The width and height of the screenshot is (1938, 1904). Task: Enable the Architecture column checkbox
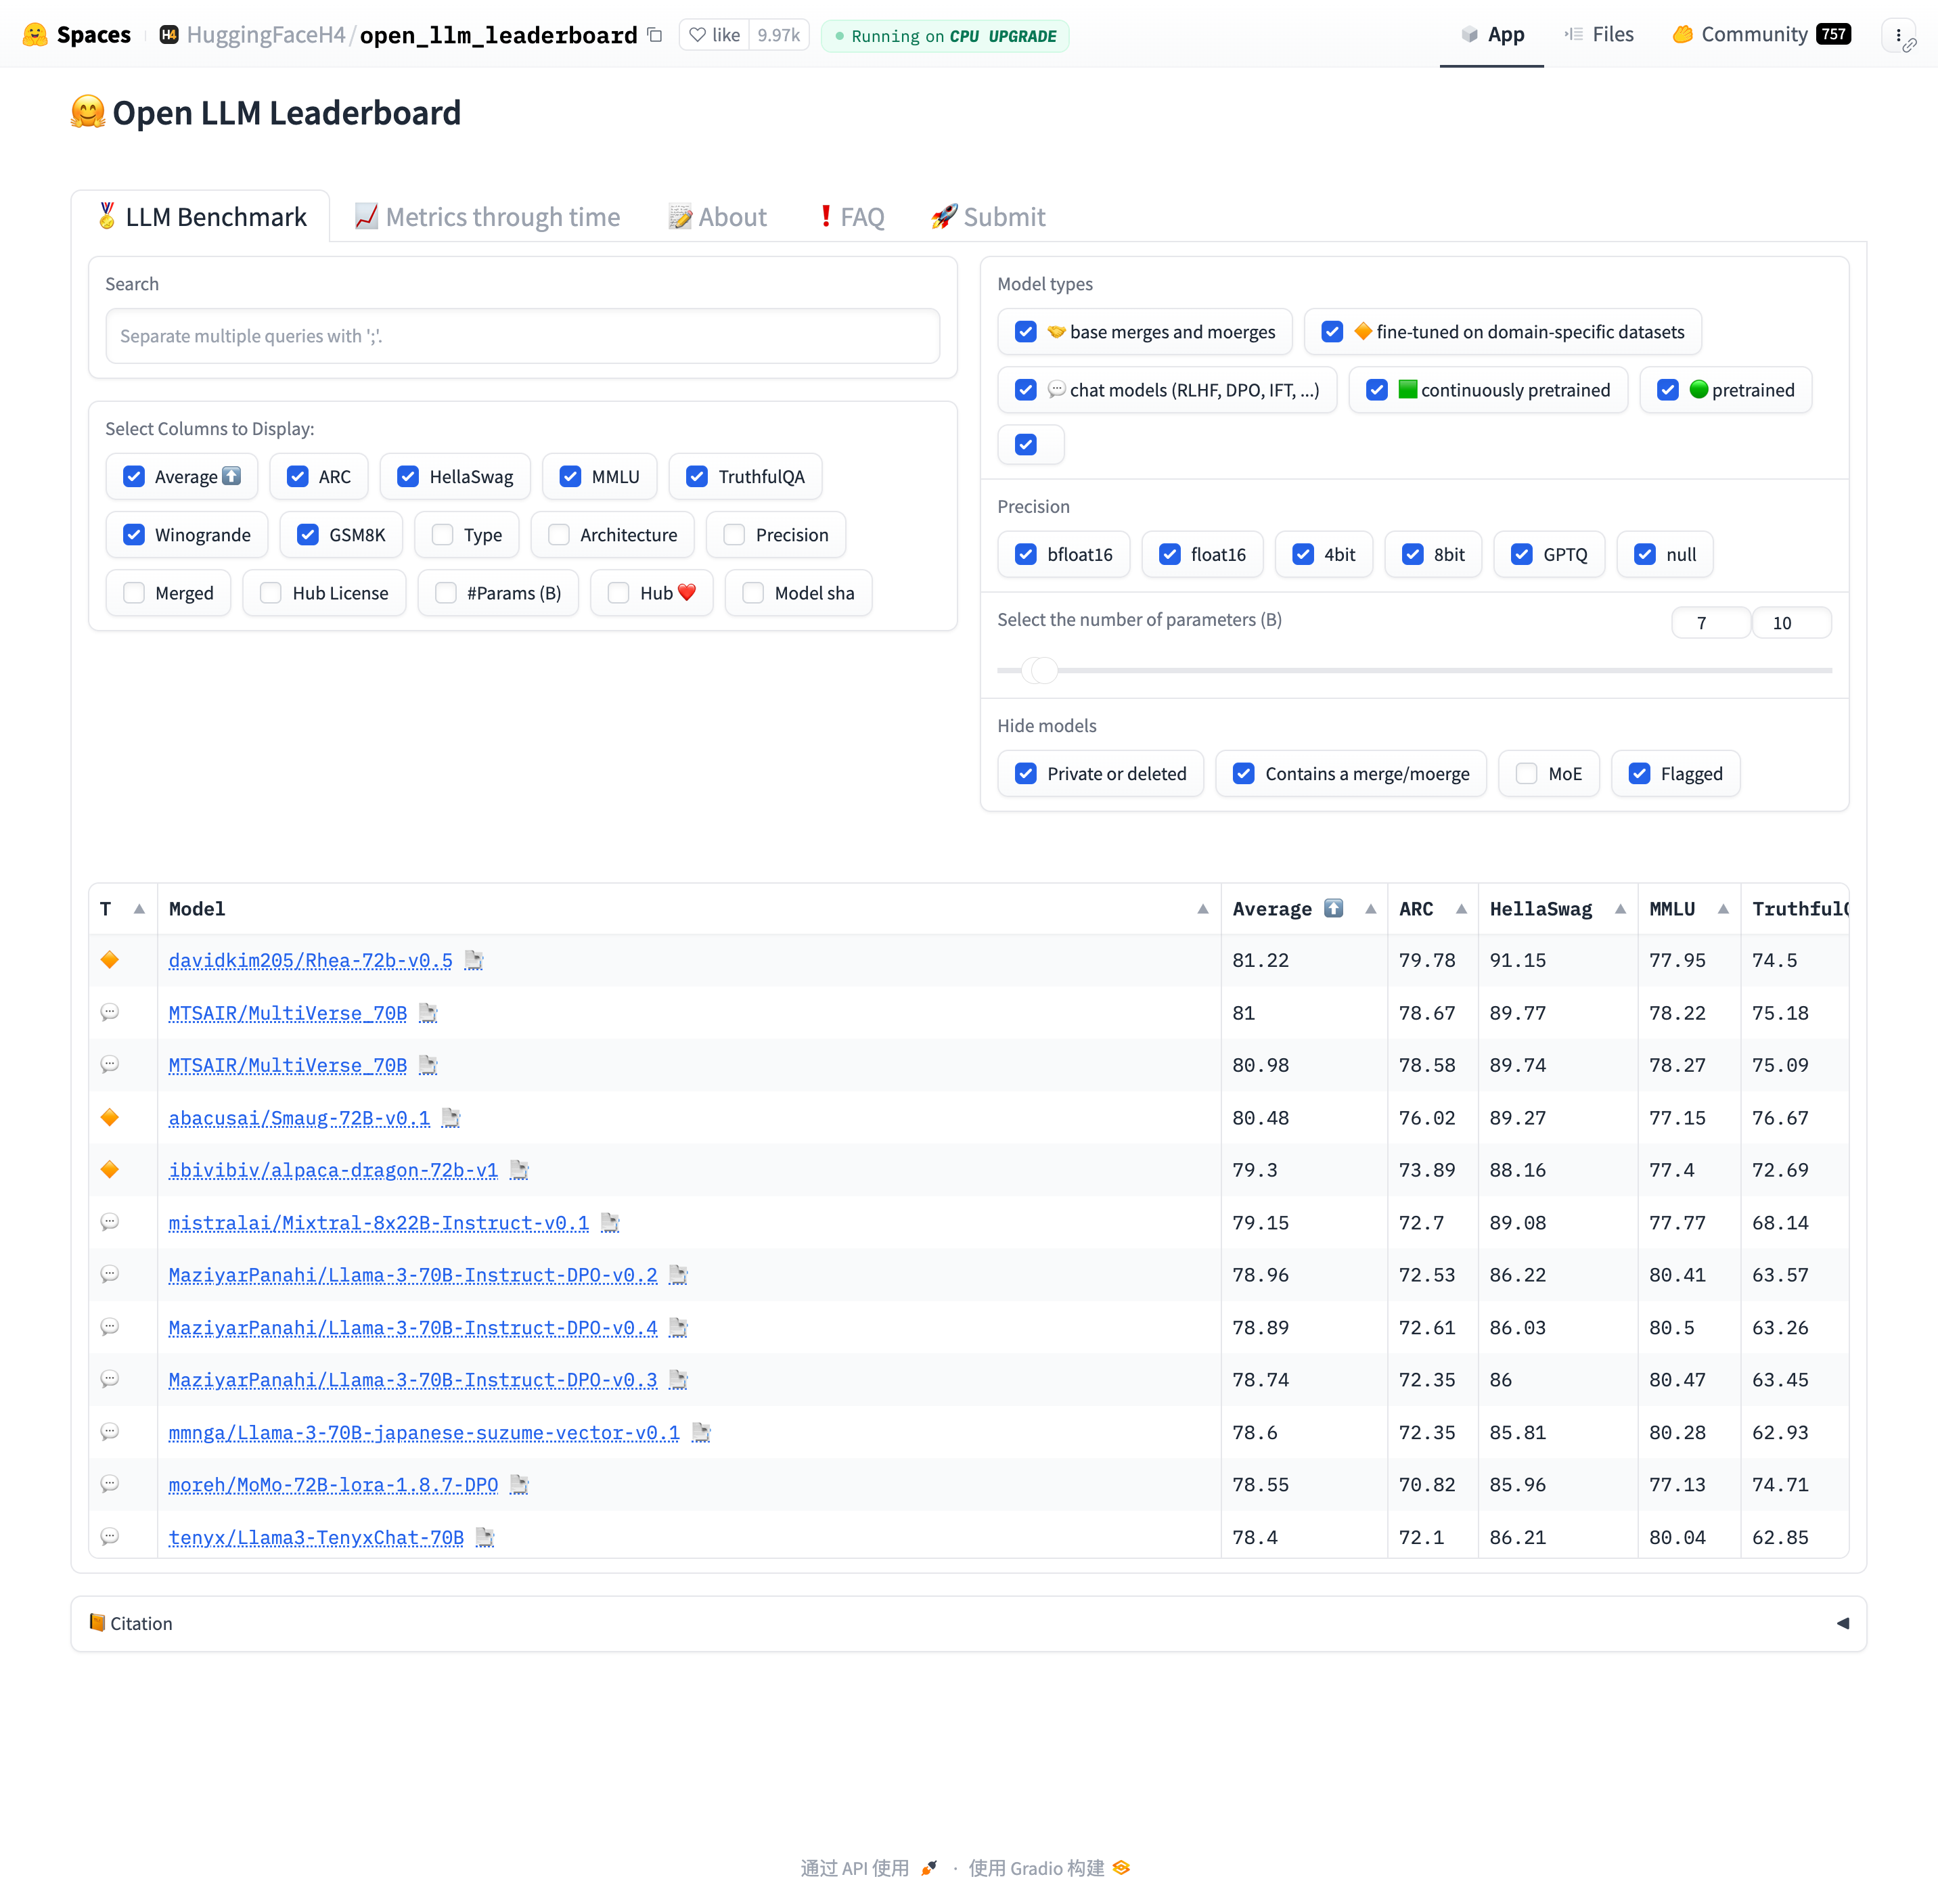click(x=560, y=535)
